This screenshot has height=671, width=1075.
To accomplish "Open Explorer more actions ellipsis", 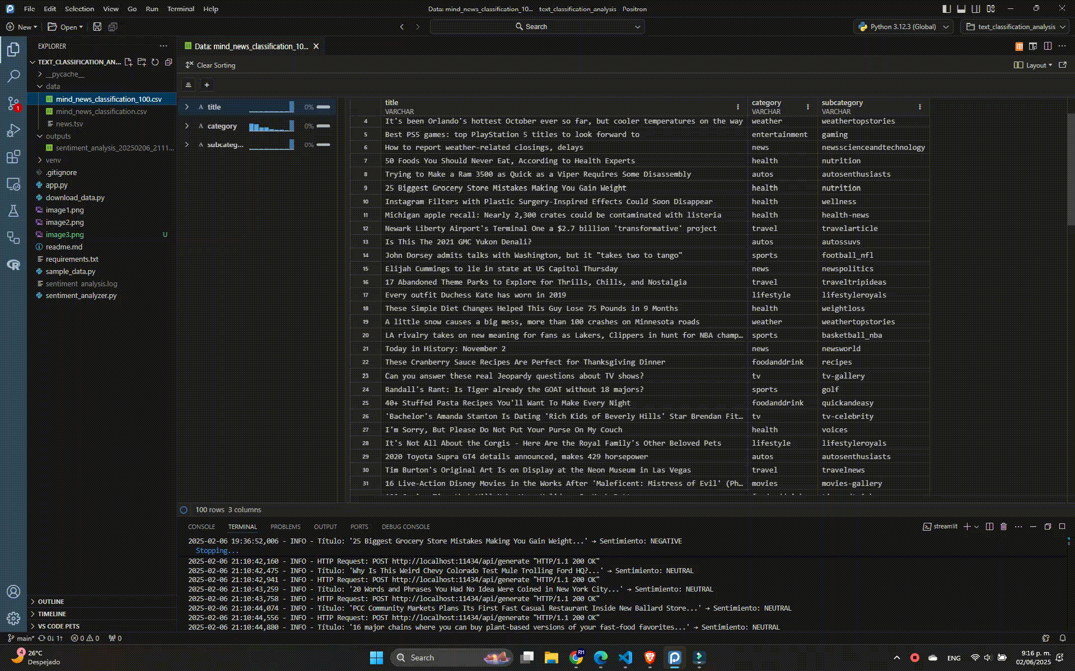I will click(x=163, y=46).
